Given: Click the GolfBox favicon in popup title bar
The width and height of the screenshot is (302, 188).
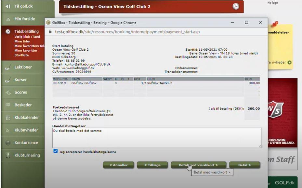Looking at the screenshot, I should tap(48, 22).
